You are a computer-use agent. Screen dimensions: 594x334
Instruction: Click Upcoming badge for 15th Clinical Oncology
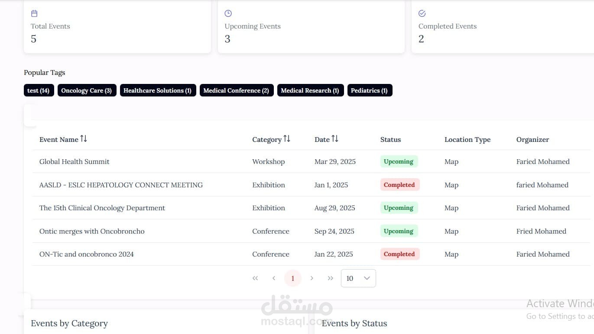[399, 208]
